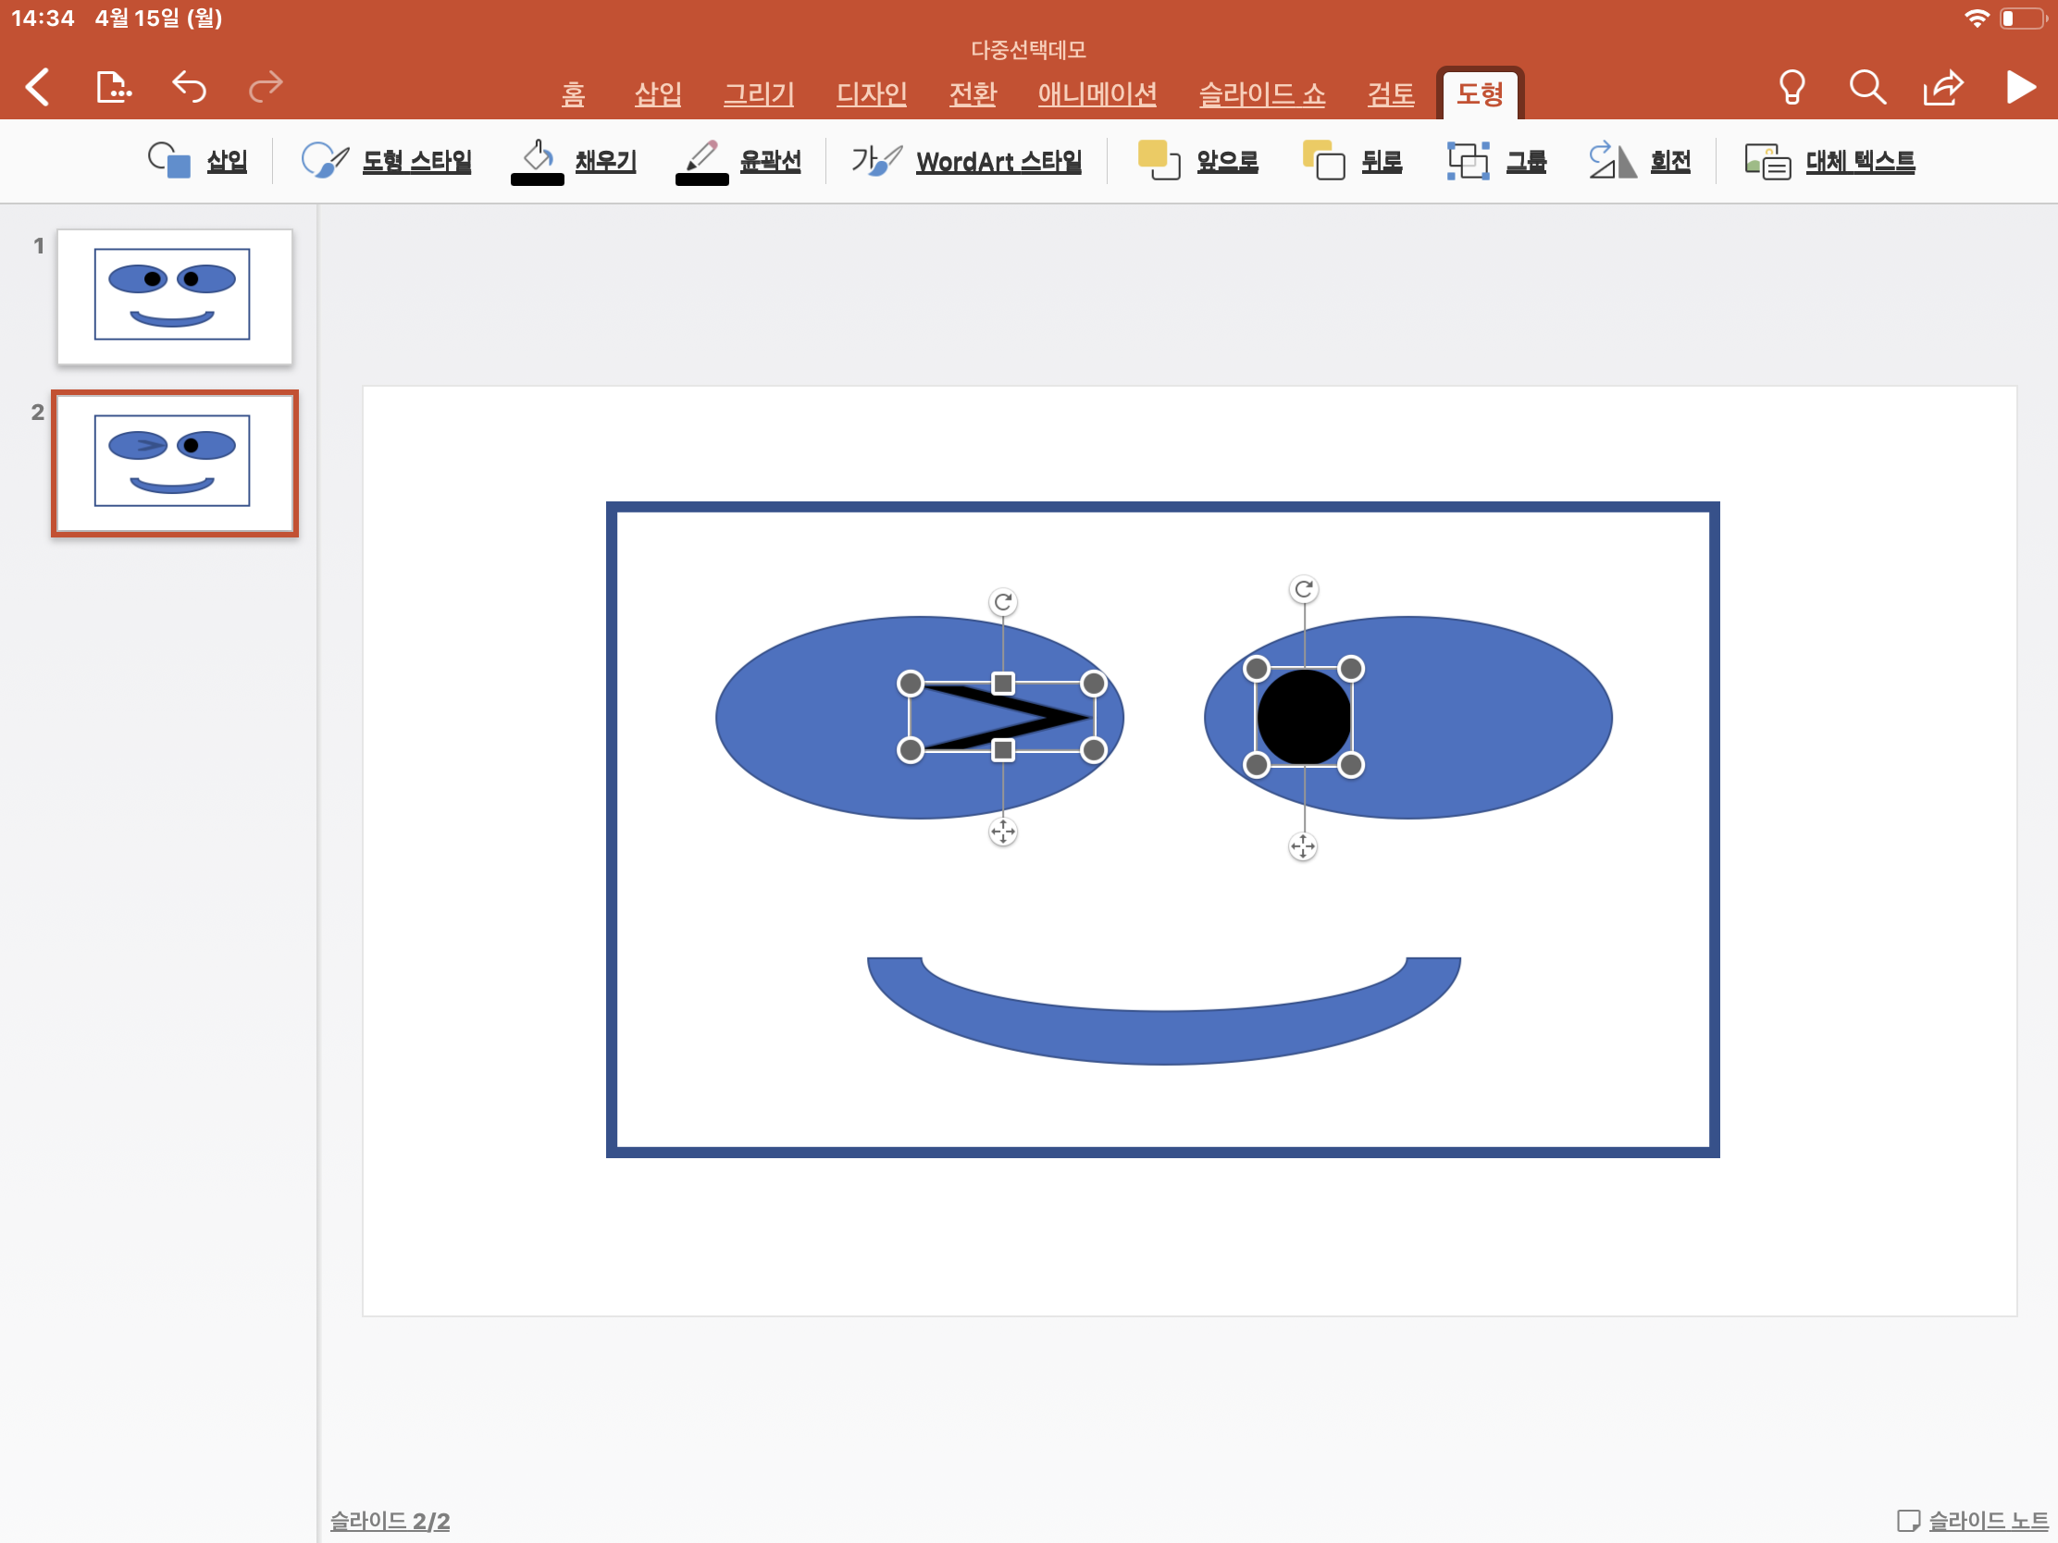Select slide 2 thumbnail
The width and height of the screenshot is (2058, 1543).
pos(175,463)
